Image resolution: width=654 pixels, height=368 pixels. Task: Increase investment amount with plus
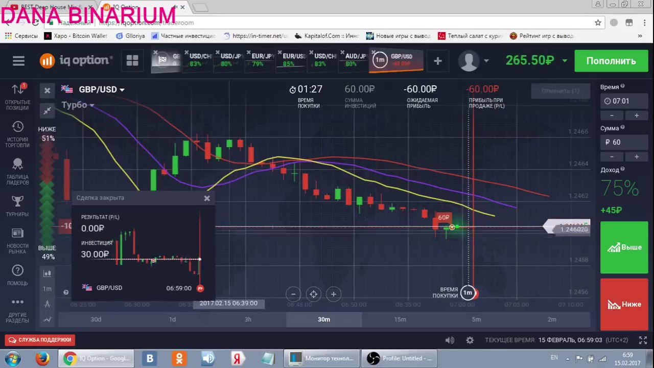pyautogui.click(x=636, y=157)
